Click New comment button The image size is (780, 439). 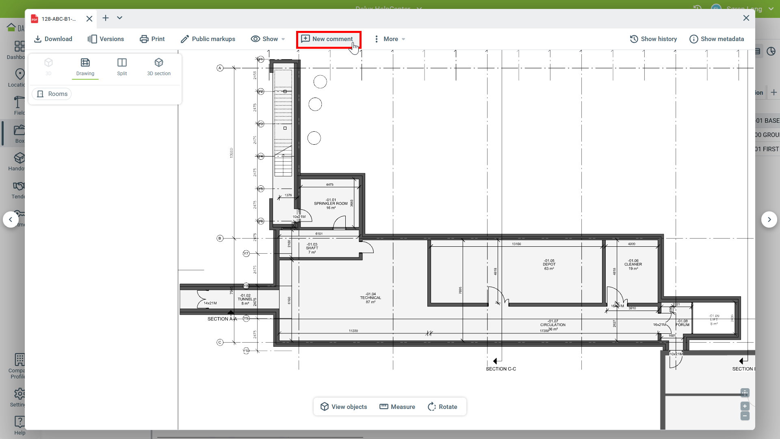(328, 39)
